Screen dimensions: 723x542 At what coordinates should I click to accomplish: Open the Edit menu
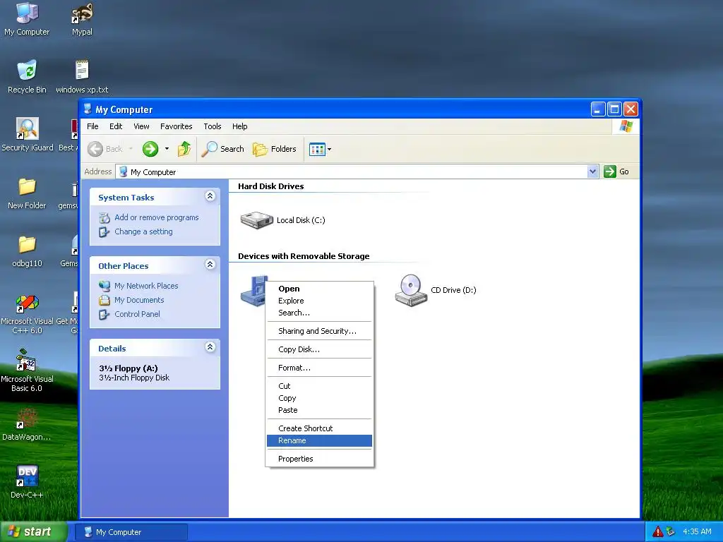click(x=116, y=126)
